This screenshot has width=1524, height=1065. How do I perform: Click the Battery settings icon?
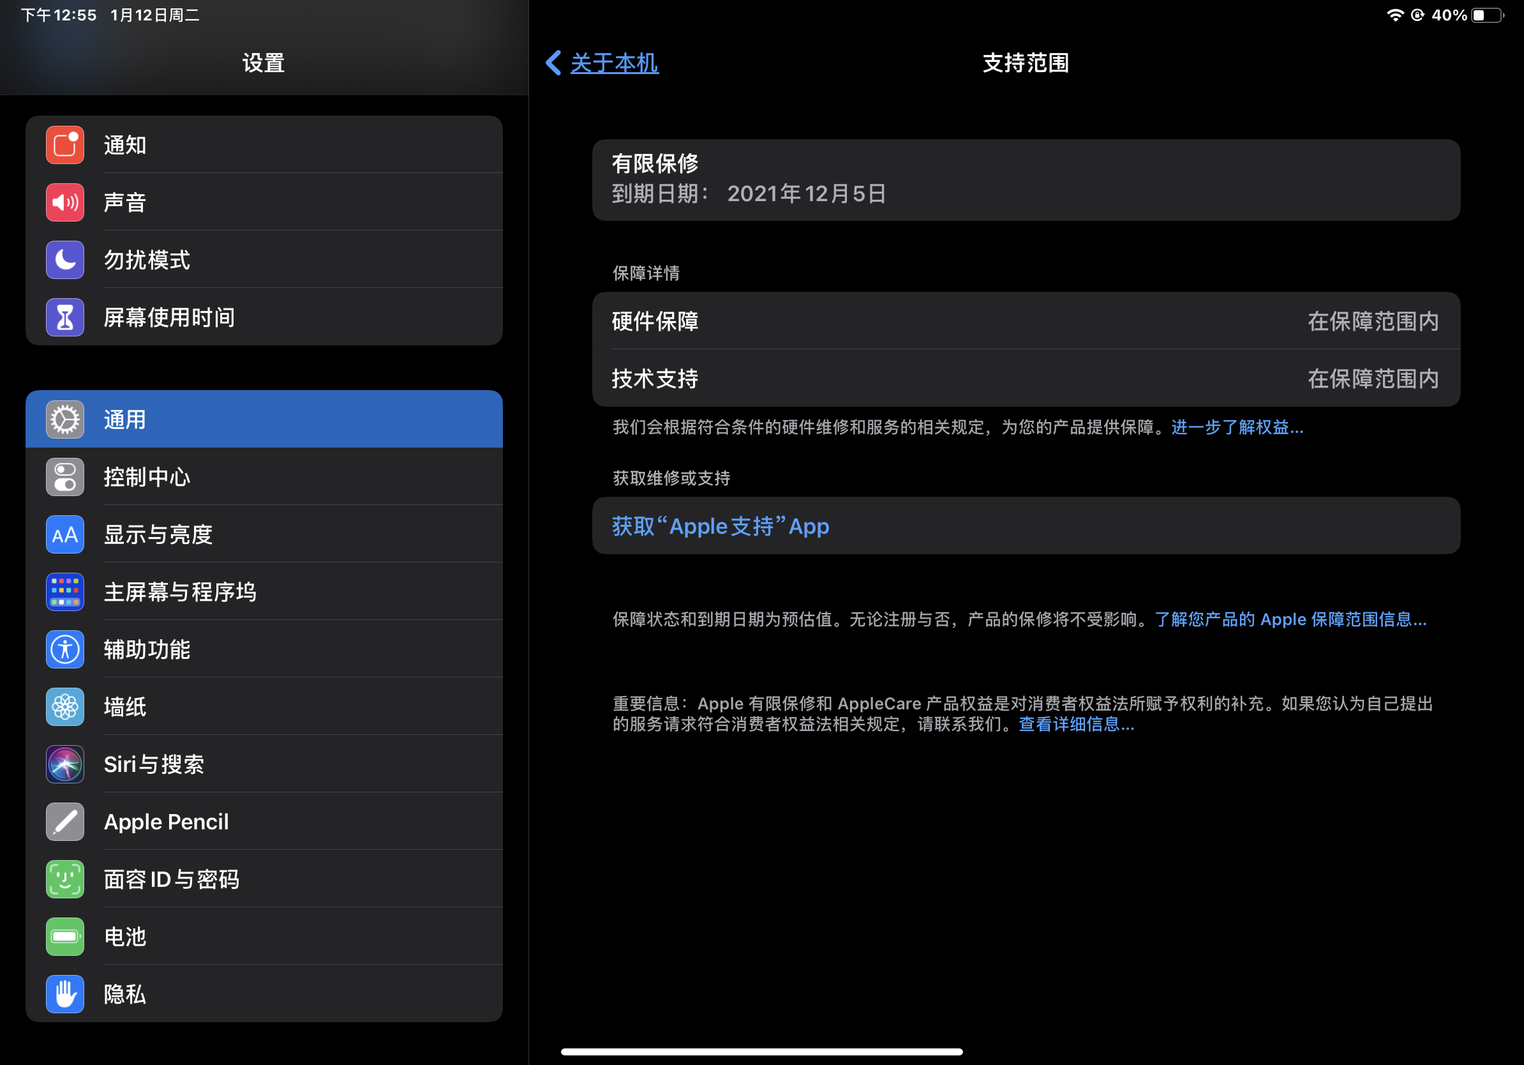tap(64, 937)
